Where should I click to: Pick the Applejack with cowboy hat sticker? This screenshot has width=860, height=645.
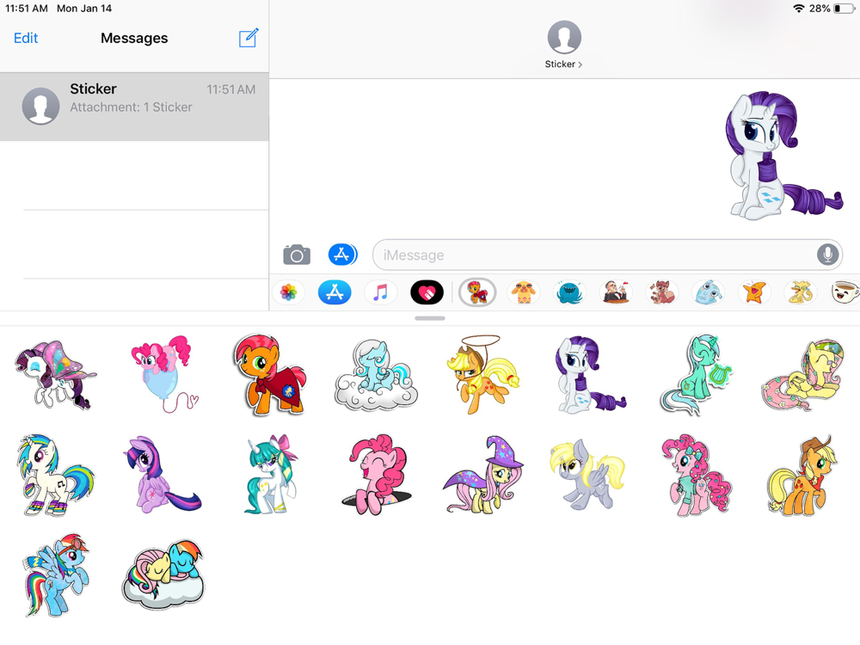pos(802,475)
